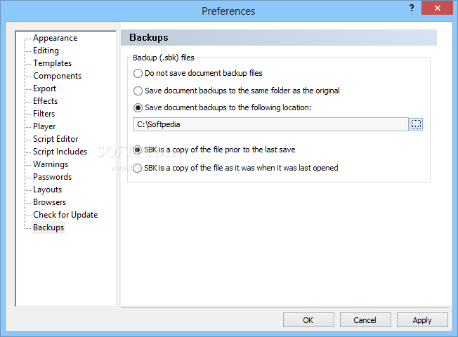Open the Export settings category
This screenshot has width=458, height=337.
[x=45, y=88]
